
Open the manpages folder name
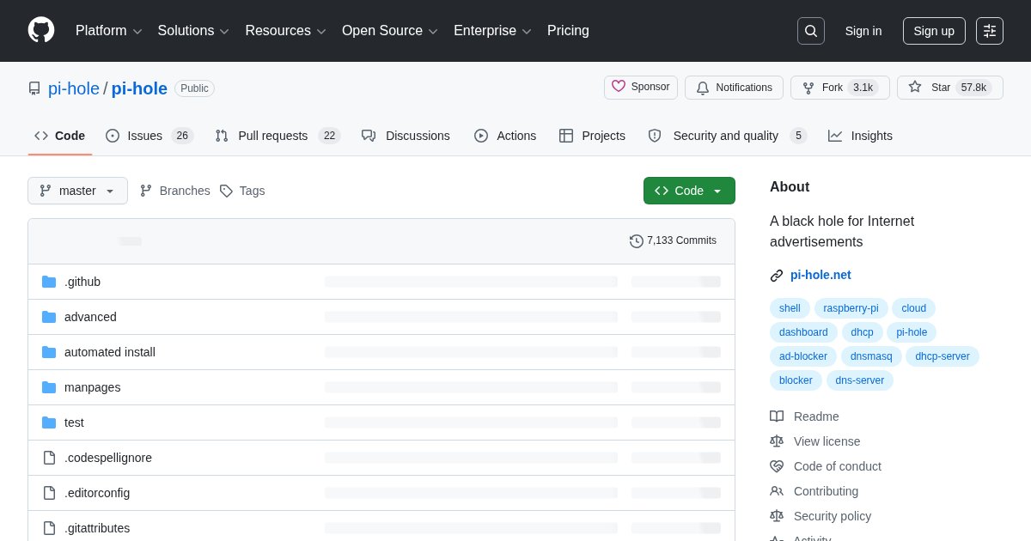[93, 387]
